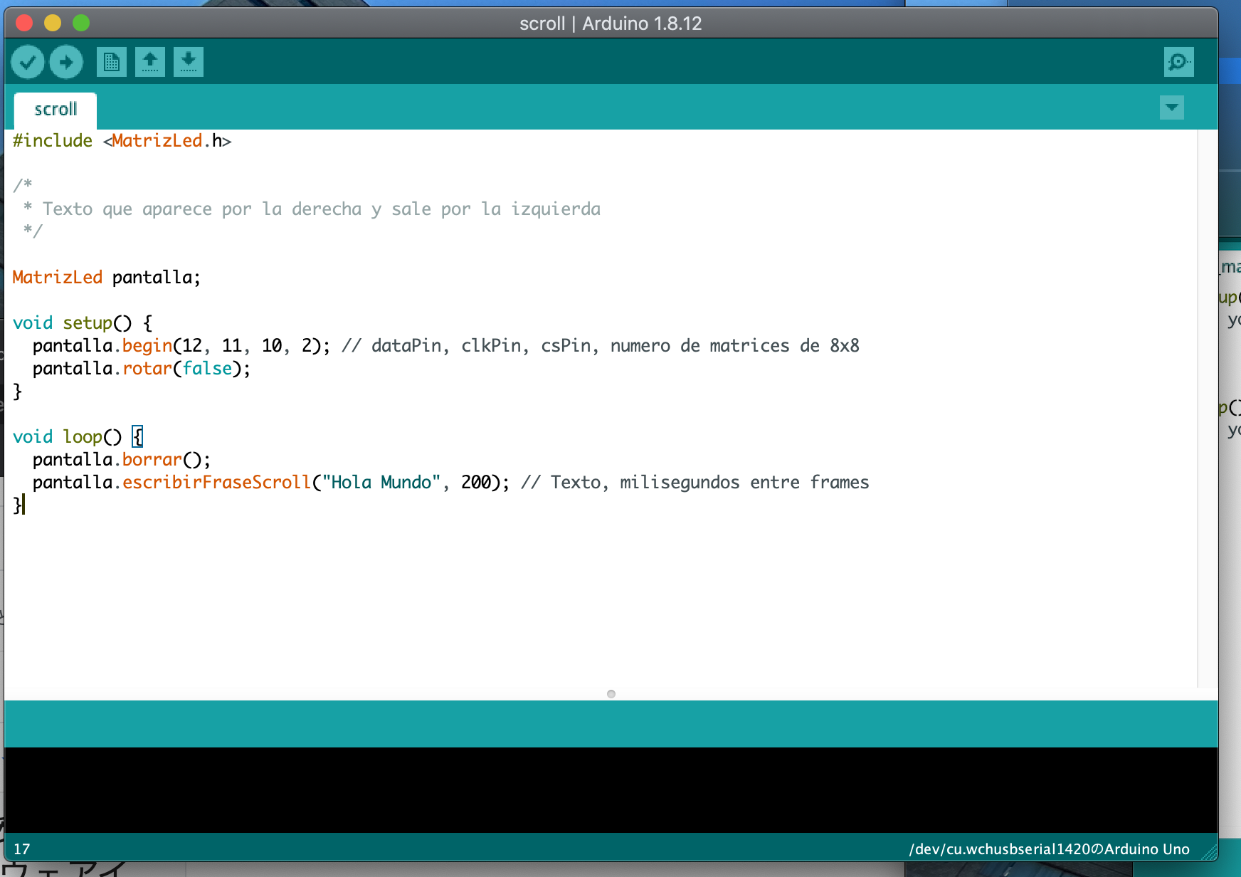Viewport: 1241px width, 877px height.
Task: Expand the tab options dropdown arrow
Action: click(1171, 107)
